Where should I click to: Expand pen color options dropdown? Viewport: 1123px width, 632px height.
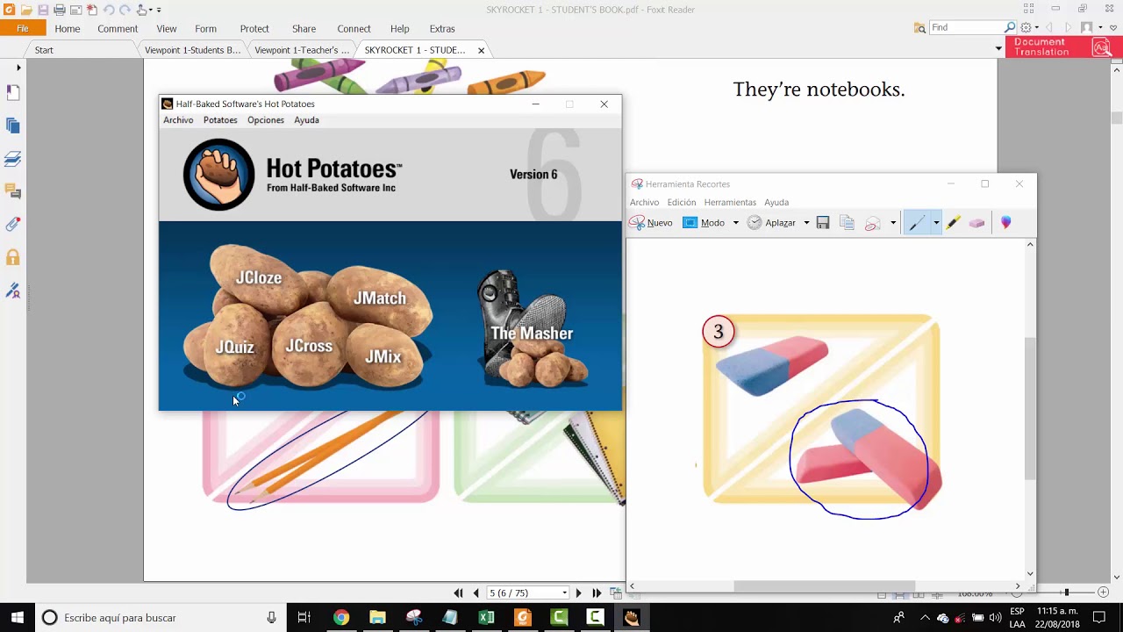[936, 223]
